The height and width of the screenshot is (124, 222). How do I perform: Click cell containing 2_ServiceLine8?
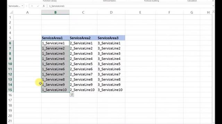coord(83,80)
